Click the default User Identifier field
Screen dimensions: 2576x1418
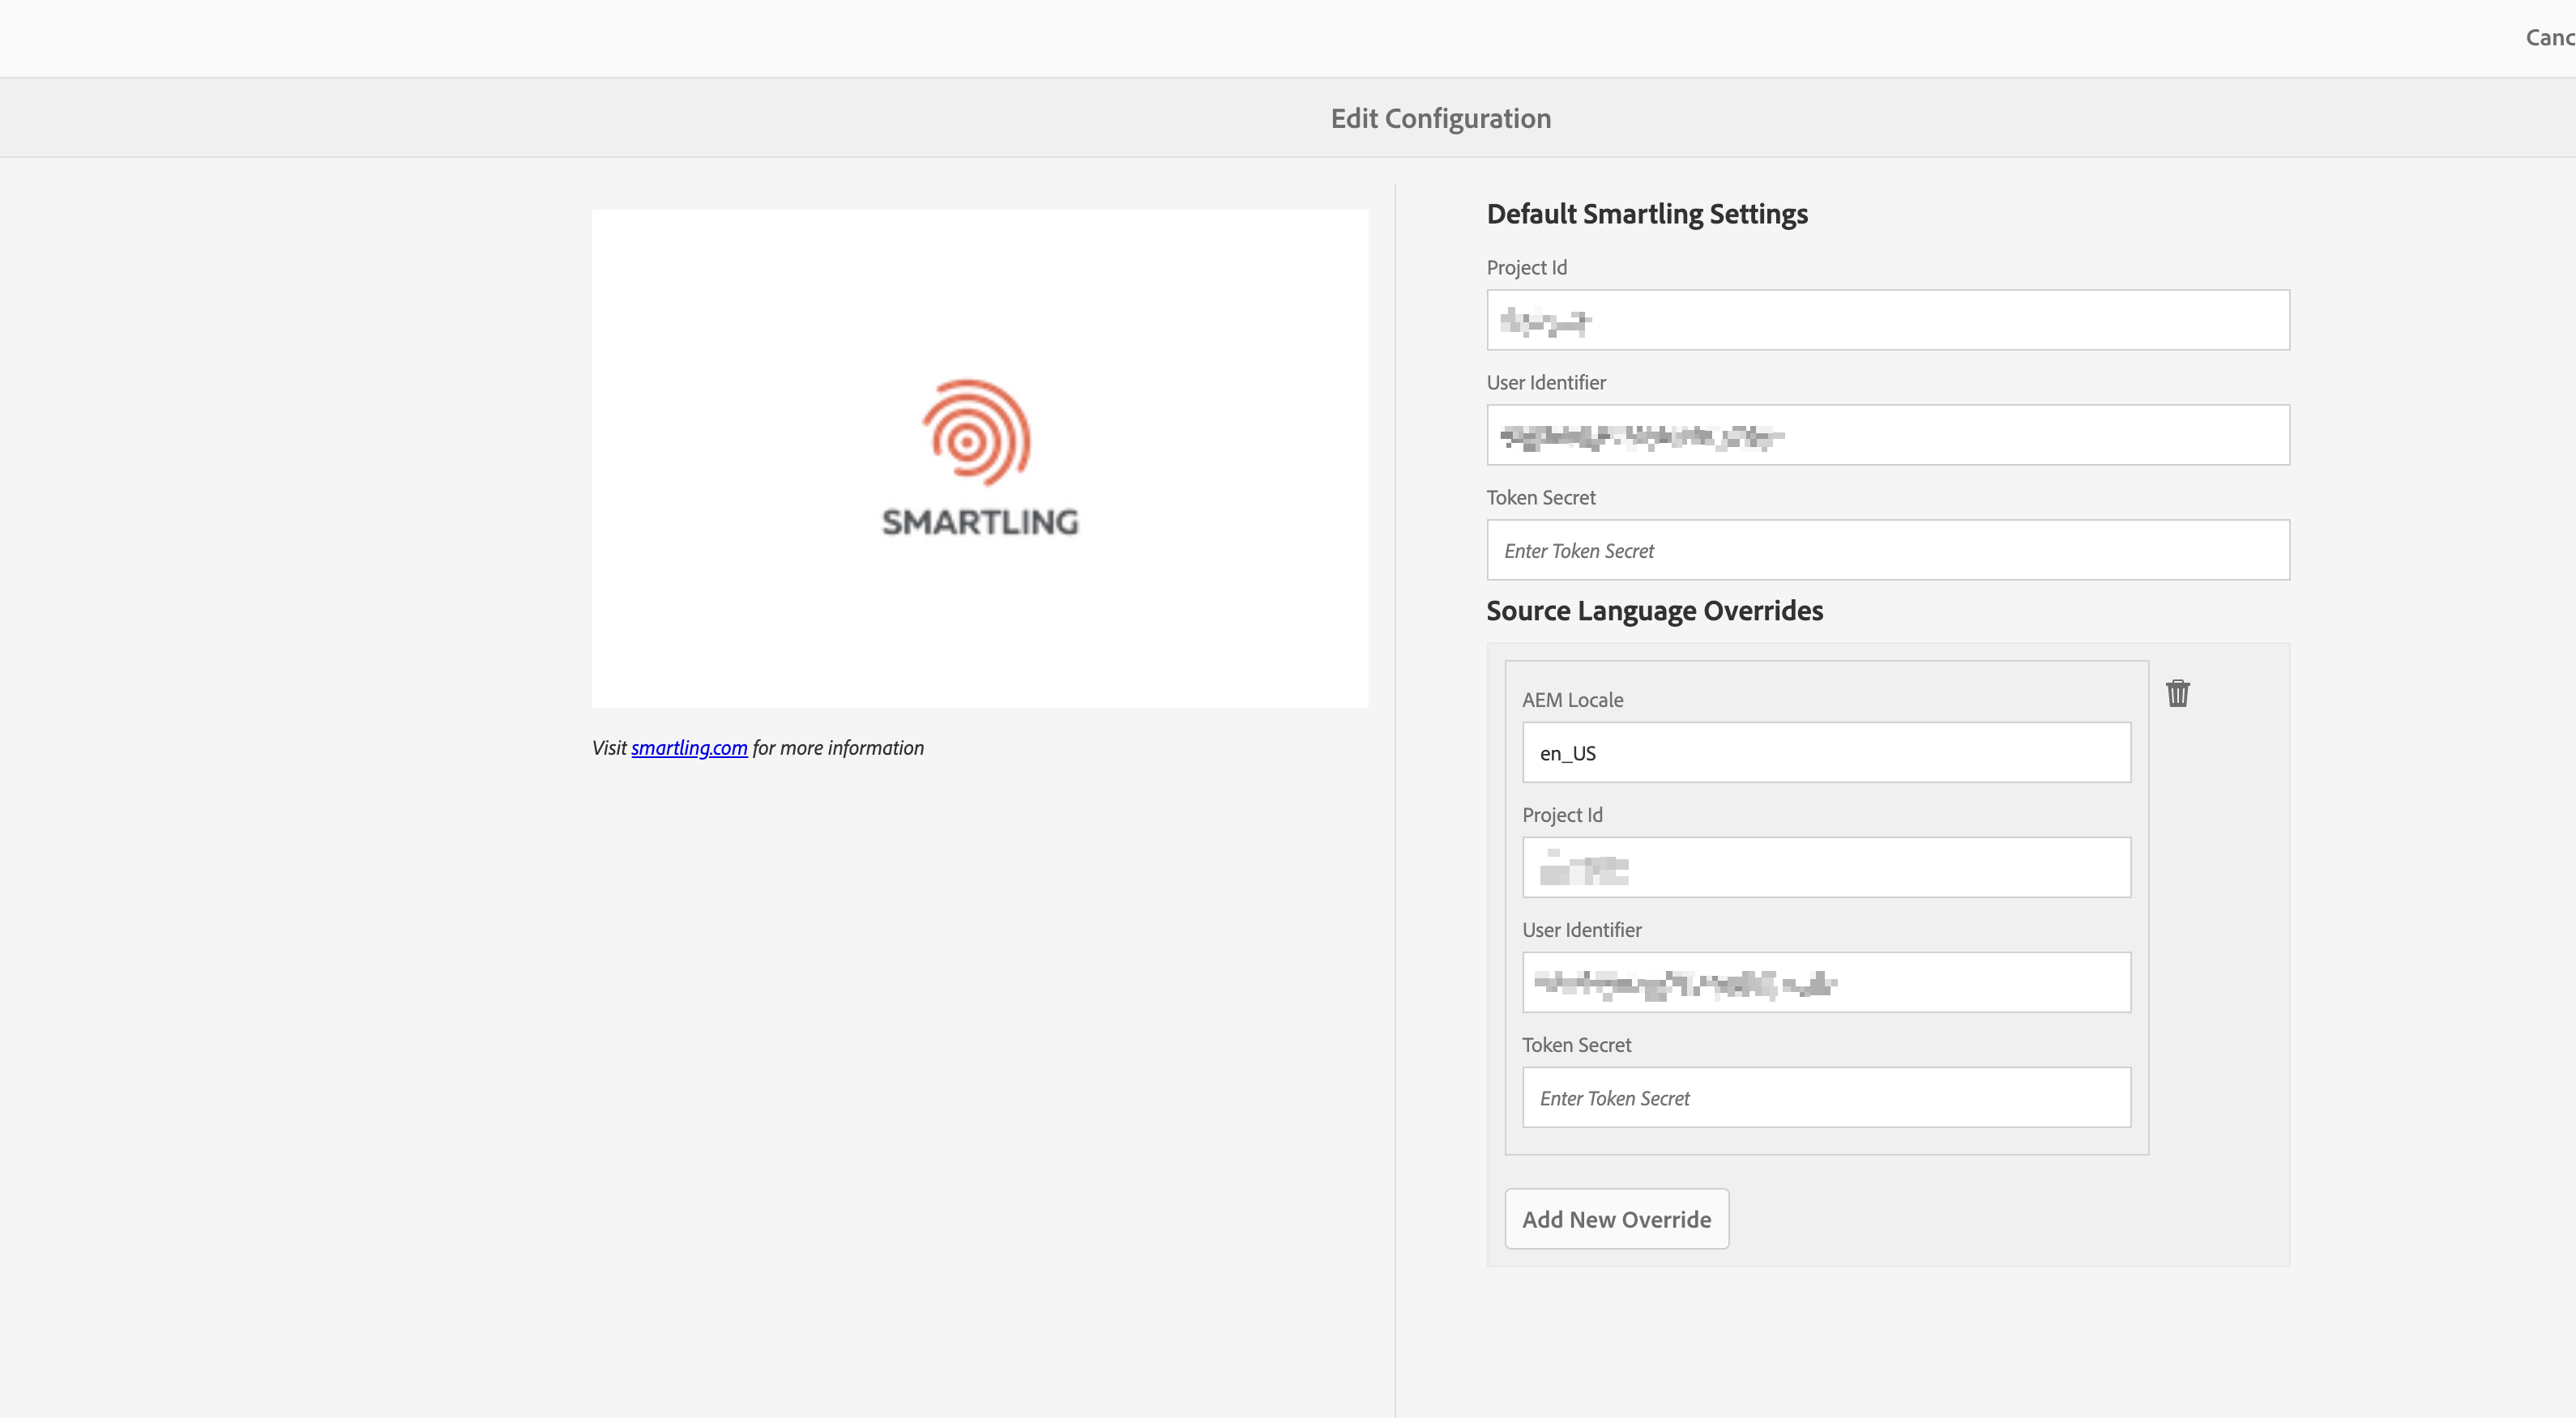click(1887, 436)
